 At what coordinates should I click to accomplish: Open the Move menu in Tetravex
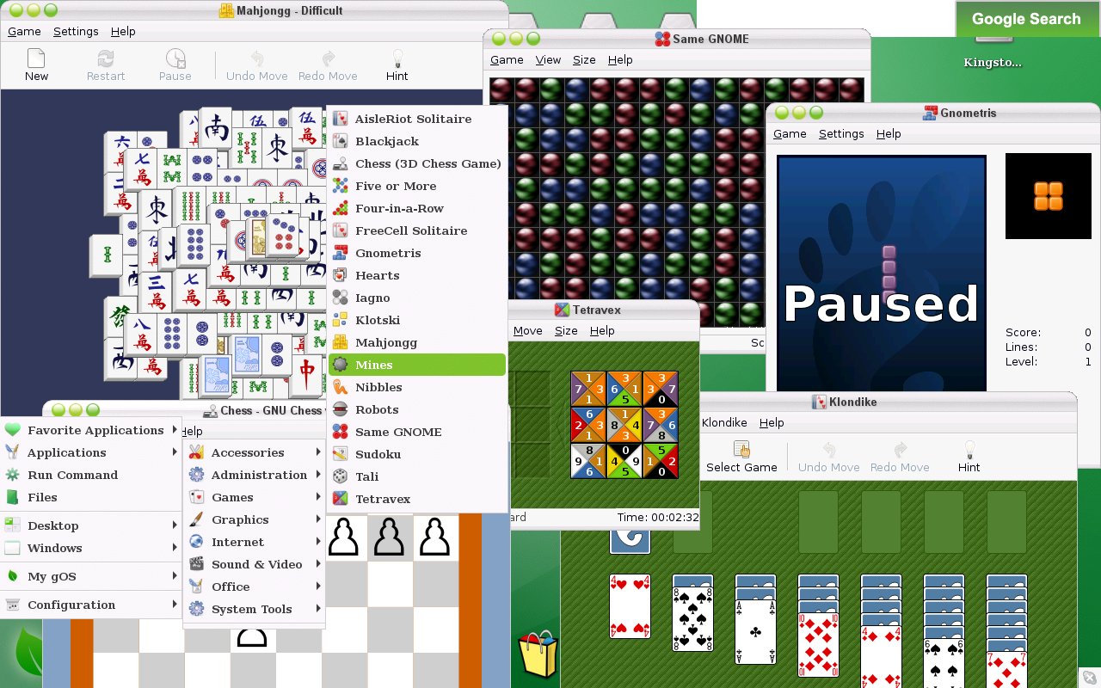tap(528, 330)
